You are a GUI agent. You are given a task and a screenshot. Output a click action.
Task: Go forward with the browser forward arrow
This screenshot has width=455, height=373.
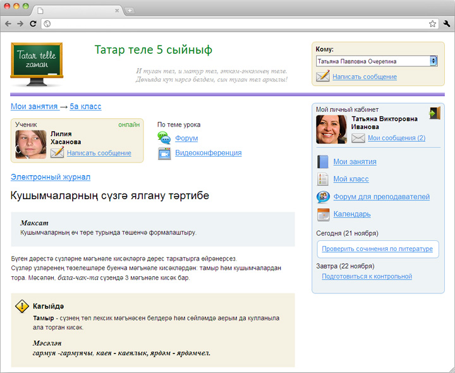[20, 24]
